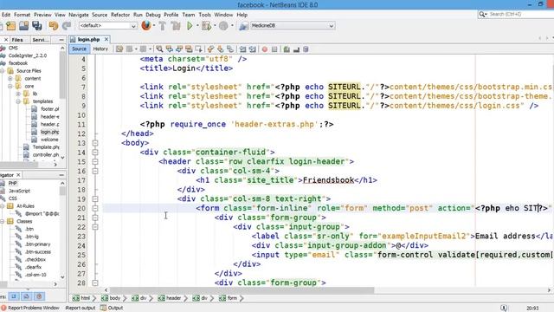
Task: Switch to Source view
Action: pyautogui.click(x=79, y=49)
